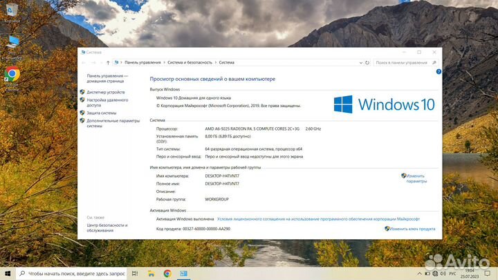
Task: Open the license terms agreement link
Action: pyautogui.click(x=318, y=218)
